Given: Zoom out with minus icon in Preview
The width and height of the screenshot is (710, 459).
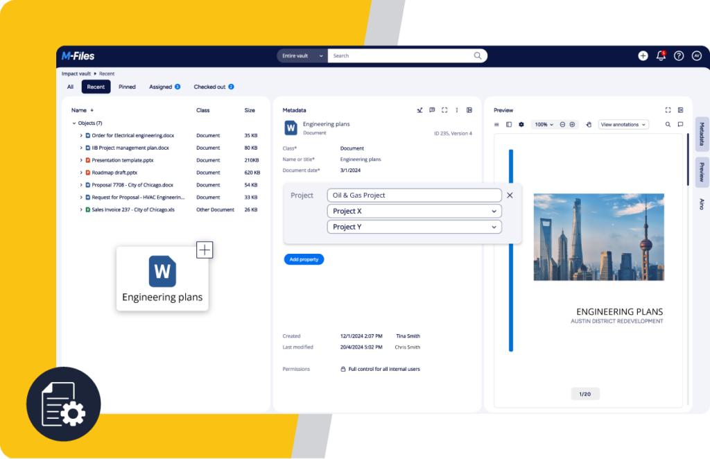Looking at the screenshot, I should [562, 125].
